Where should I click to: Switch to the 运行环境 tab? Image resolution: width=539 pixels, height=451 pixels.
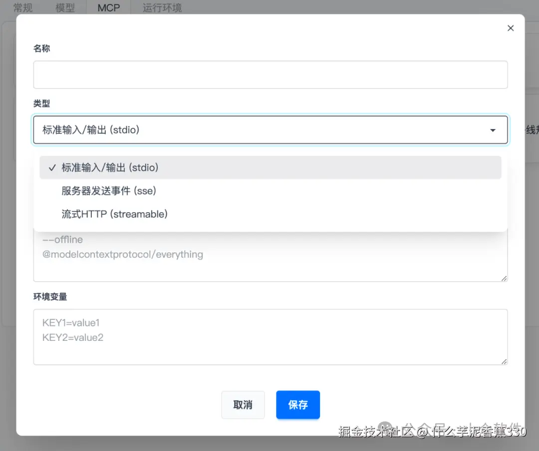coord(162,7)
